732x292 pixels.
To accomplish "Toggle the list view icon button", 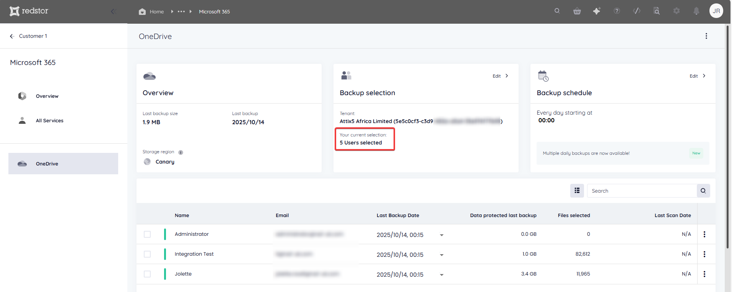I will click(577, 191).
